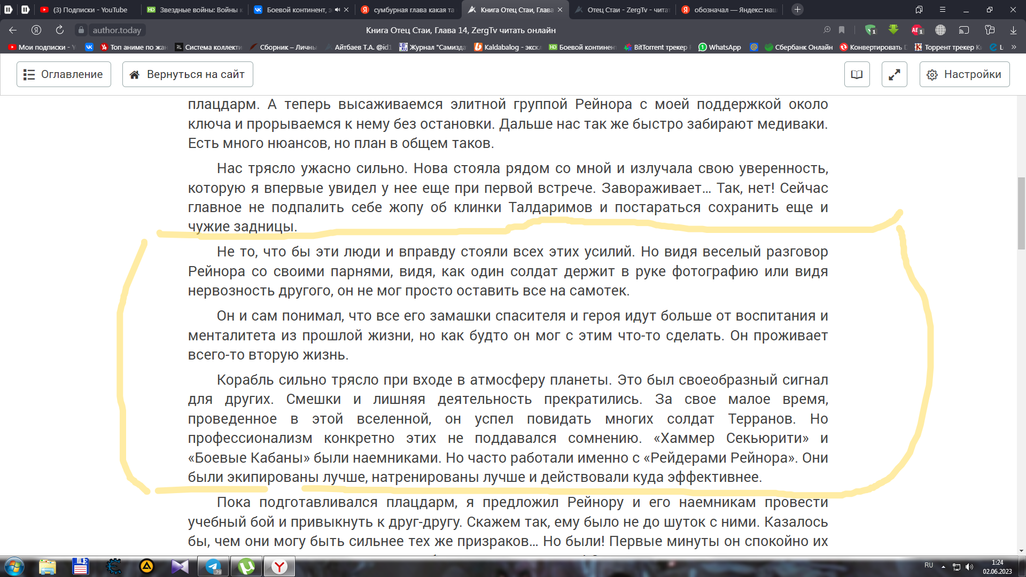This screenshot has height=577, width=1026.
Task: Open browser downloads arrow icon
Action: 1013,30
